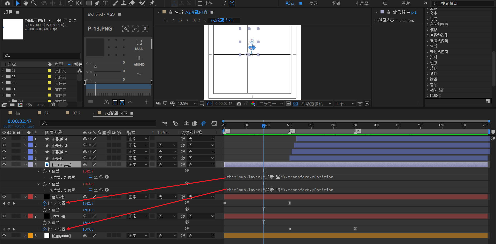Select the Brush tool
The image size is (496, 244).
point(115,3)
